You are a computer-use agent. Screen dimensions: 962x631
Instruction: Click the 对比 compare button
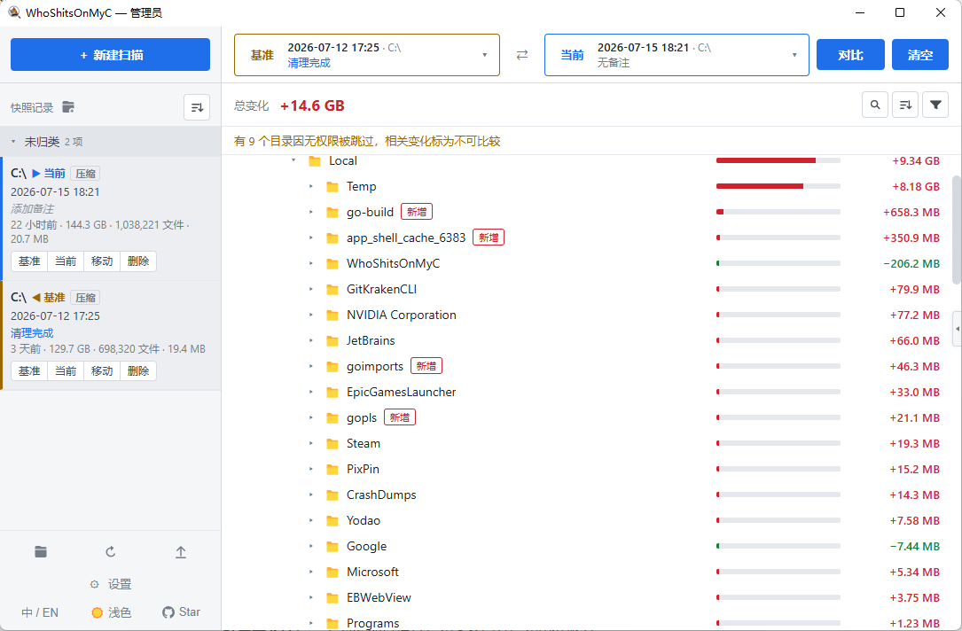[850, 55]
